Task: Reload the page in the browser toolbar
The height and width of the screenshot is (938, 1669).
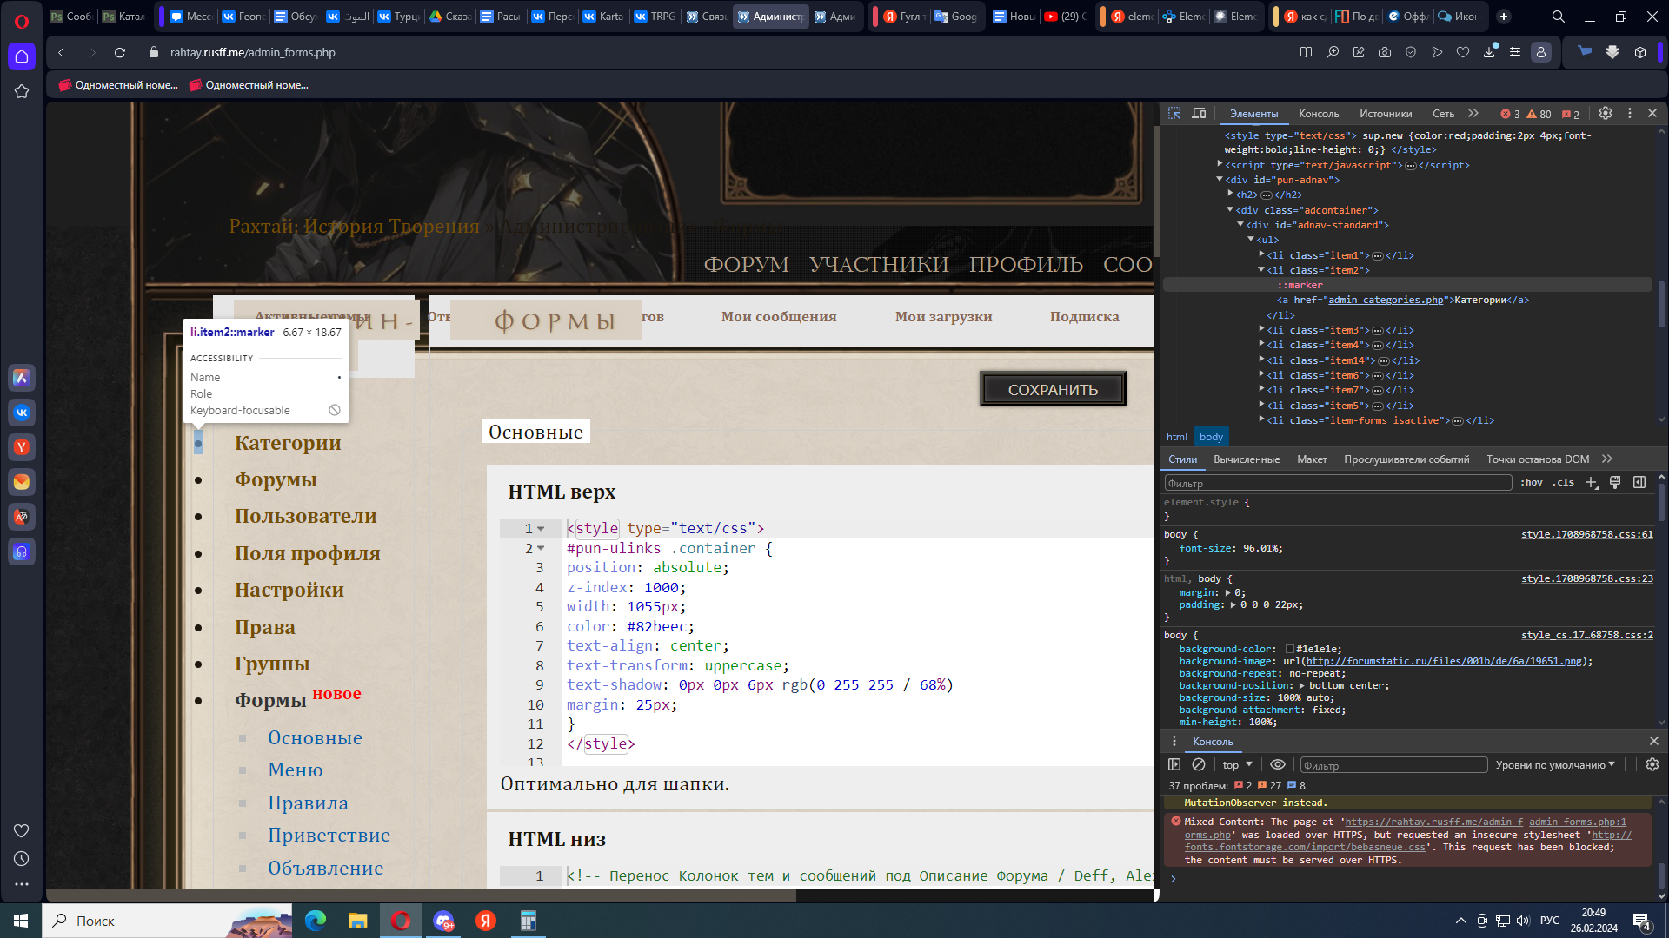Action: 120,53
